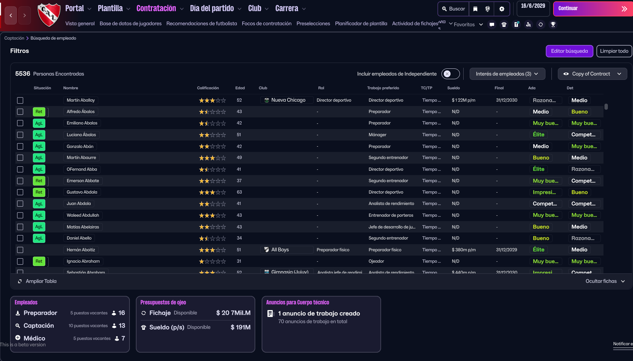The width and height of the screenshot is (633, 361).
Task: Open the Copy of Contract view dropdown
Action: tap(592, 74)
